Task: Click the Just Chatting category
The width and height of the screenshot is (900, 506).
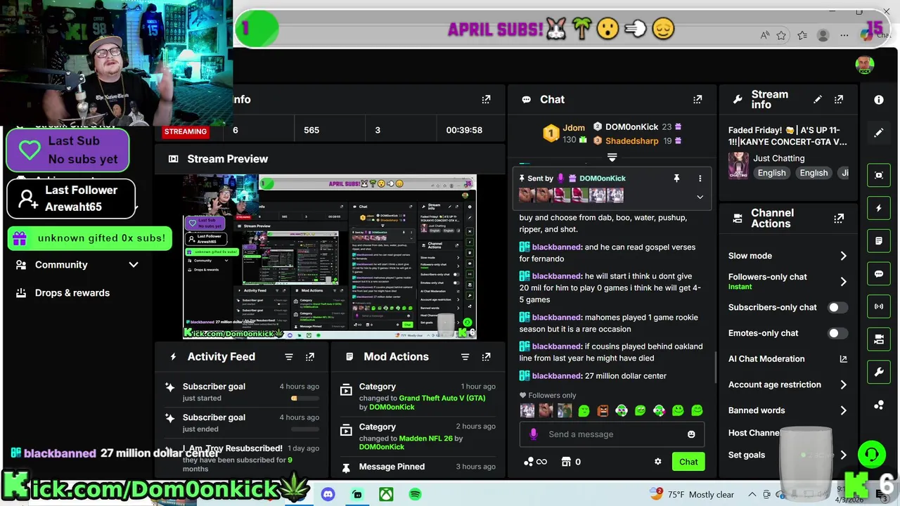Action: pyautogui.click(x=778, y=158)
